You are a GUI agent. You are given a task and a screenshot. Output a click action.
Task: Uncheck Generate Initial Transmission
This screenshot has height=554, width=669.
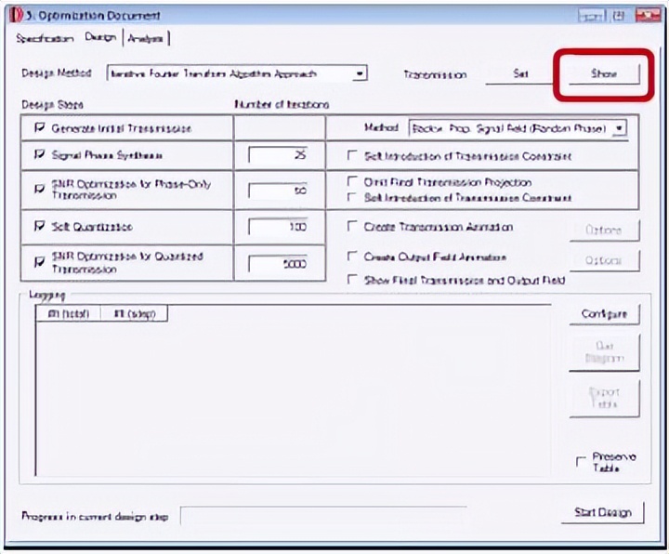[x=40, y=127]
